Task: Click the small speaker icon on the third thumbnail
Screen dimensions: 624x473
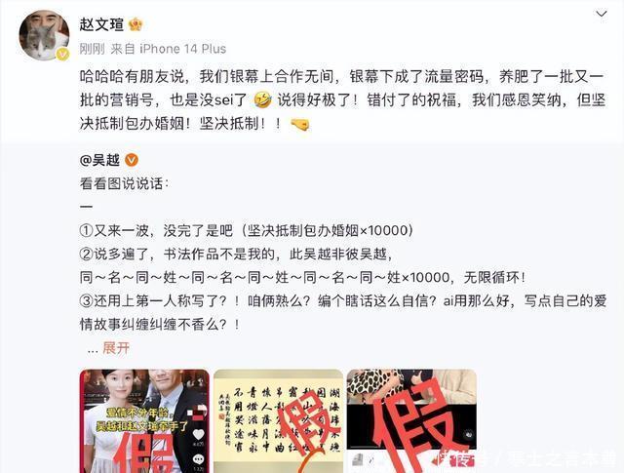Action: (469, 435)
